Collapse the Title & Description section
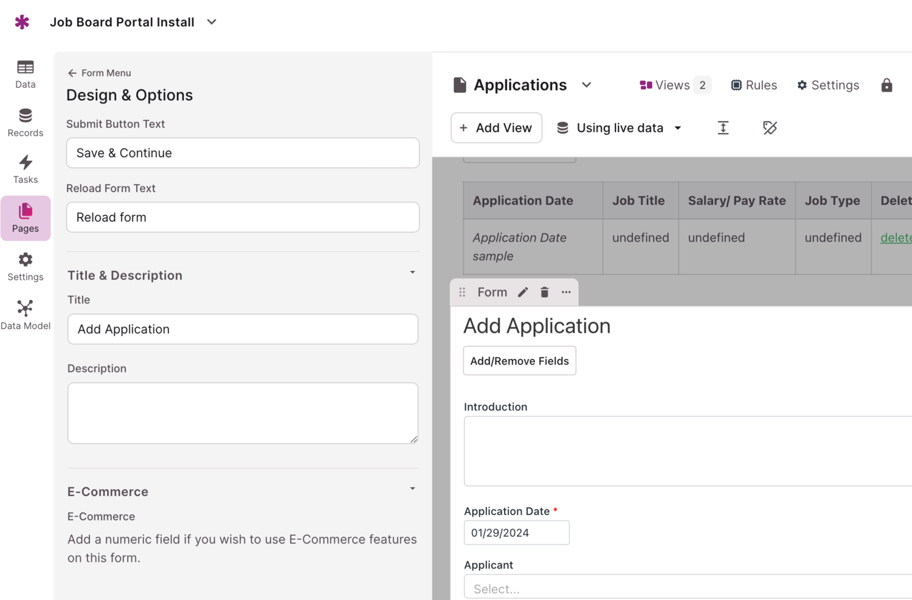The height and width of the screenshot is (600, 912). pyautogui.click(x=412, y=273)
